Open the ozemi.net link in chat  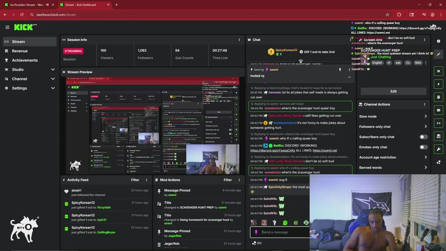pos(325,151)
